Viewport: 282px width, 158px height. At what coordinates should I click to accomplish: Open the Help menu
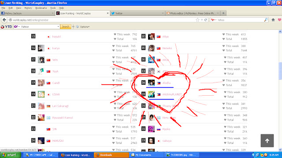(x=61, y=8)
